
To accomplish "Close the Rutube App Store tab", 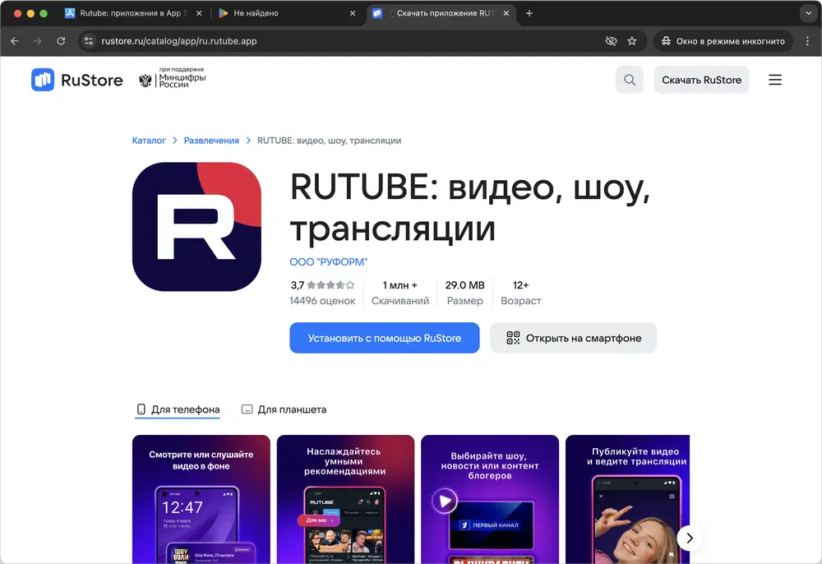I will [x=199, y=13].
